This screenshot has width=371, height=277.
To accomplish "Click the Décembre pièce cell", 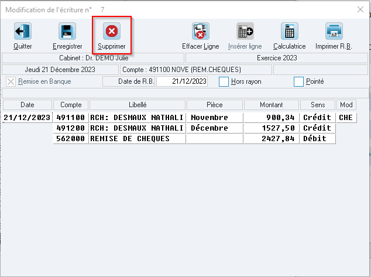I will tap(215, 128).
